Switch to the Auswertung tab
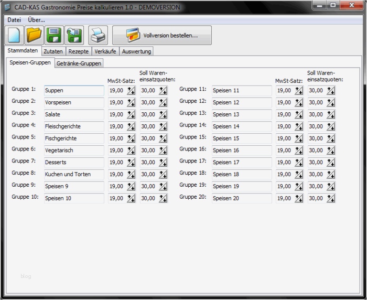This screenshot has height=300, width=367. coord(136,51)
